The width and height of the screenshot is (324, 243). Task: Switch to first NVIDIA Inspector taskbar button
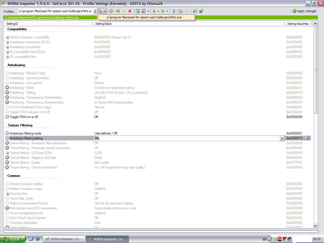tap(64, 239)
